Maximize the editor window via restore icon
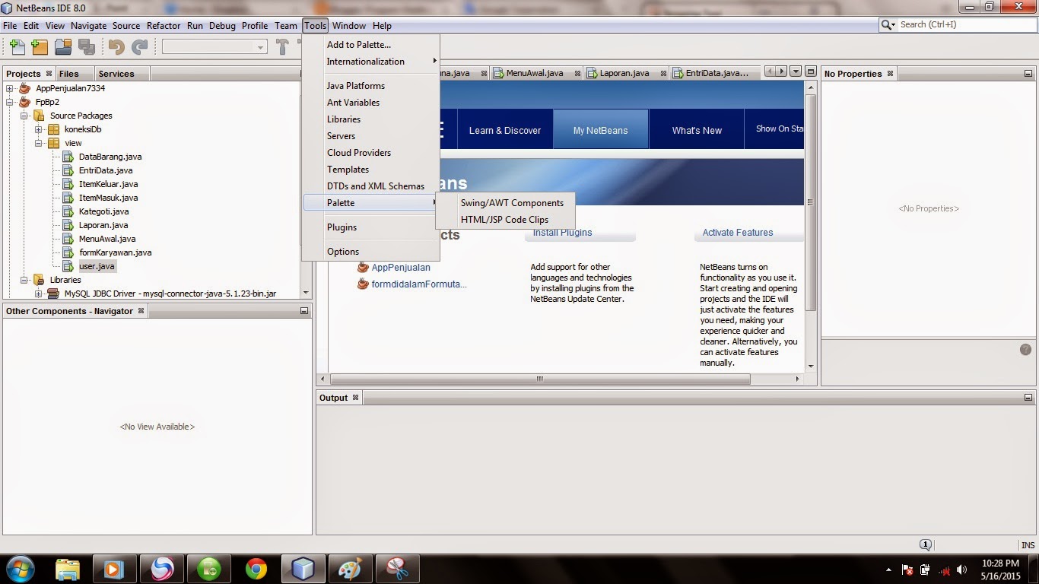1039x584 pixels. (811, 71)
